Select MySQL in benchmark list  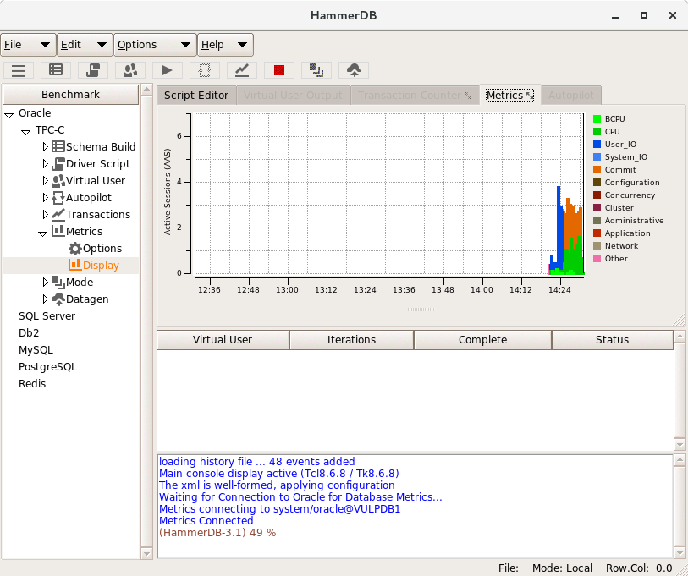tap(36, 350)
